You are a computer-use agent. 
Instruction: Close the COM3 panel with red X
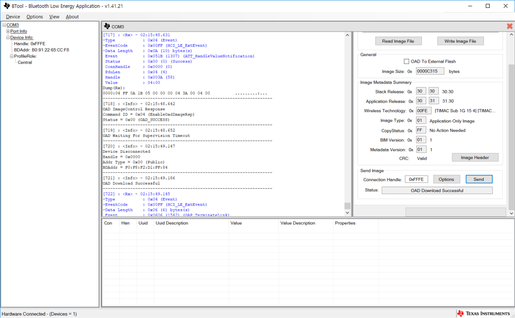pyautogui.click(x=510, y=26)
